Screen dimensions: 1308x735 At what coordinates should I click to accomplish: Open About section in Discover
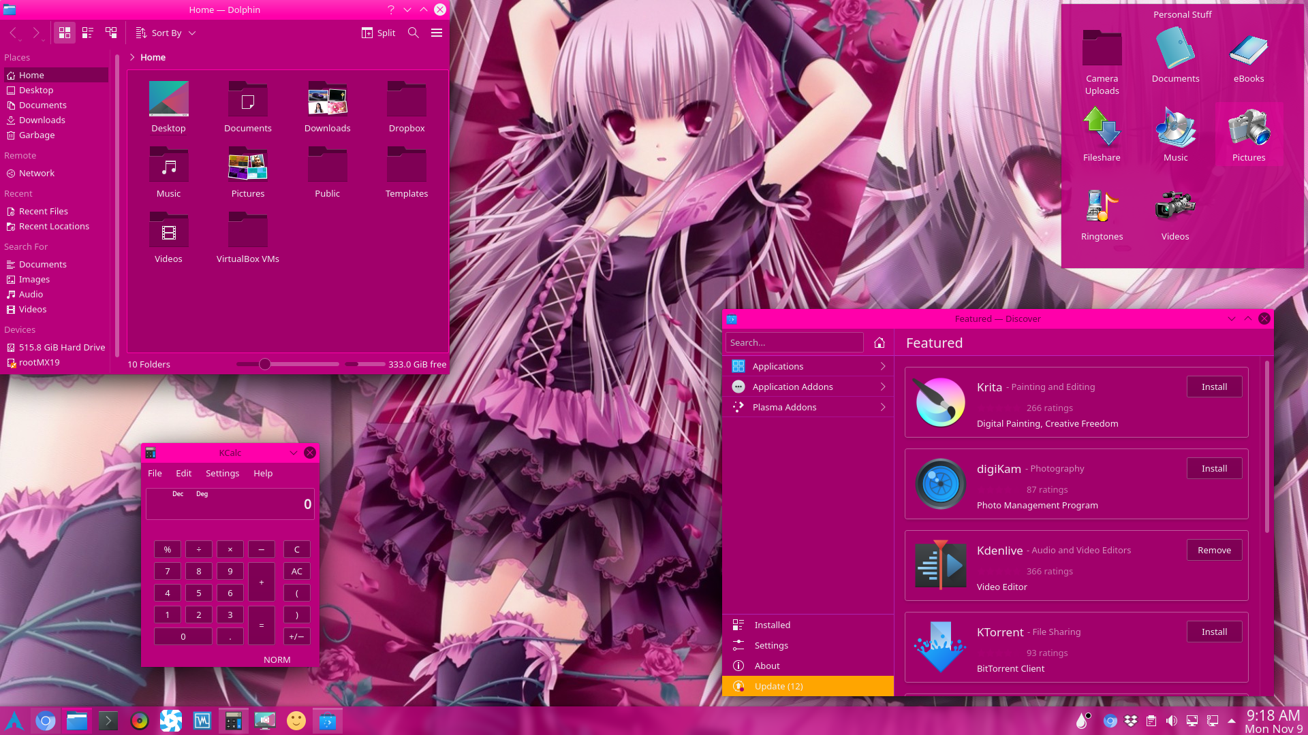(809, 666)
